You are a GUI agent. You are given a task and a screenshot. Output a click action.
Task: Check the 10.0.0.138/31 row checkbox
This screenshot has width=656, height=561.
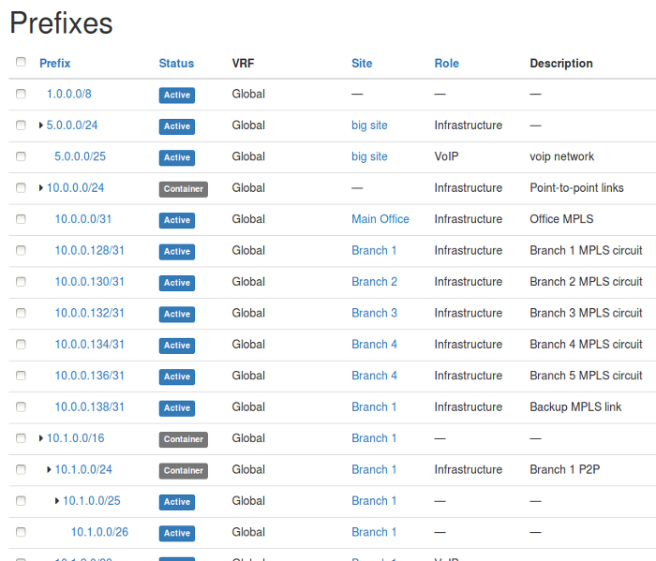(x=21, y=407)
